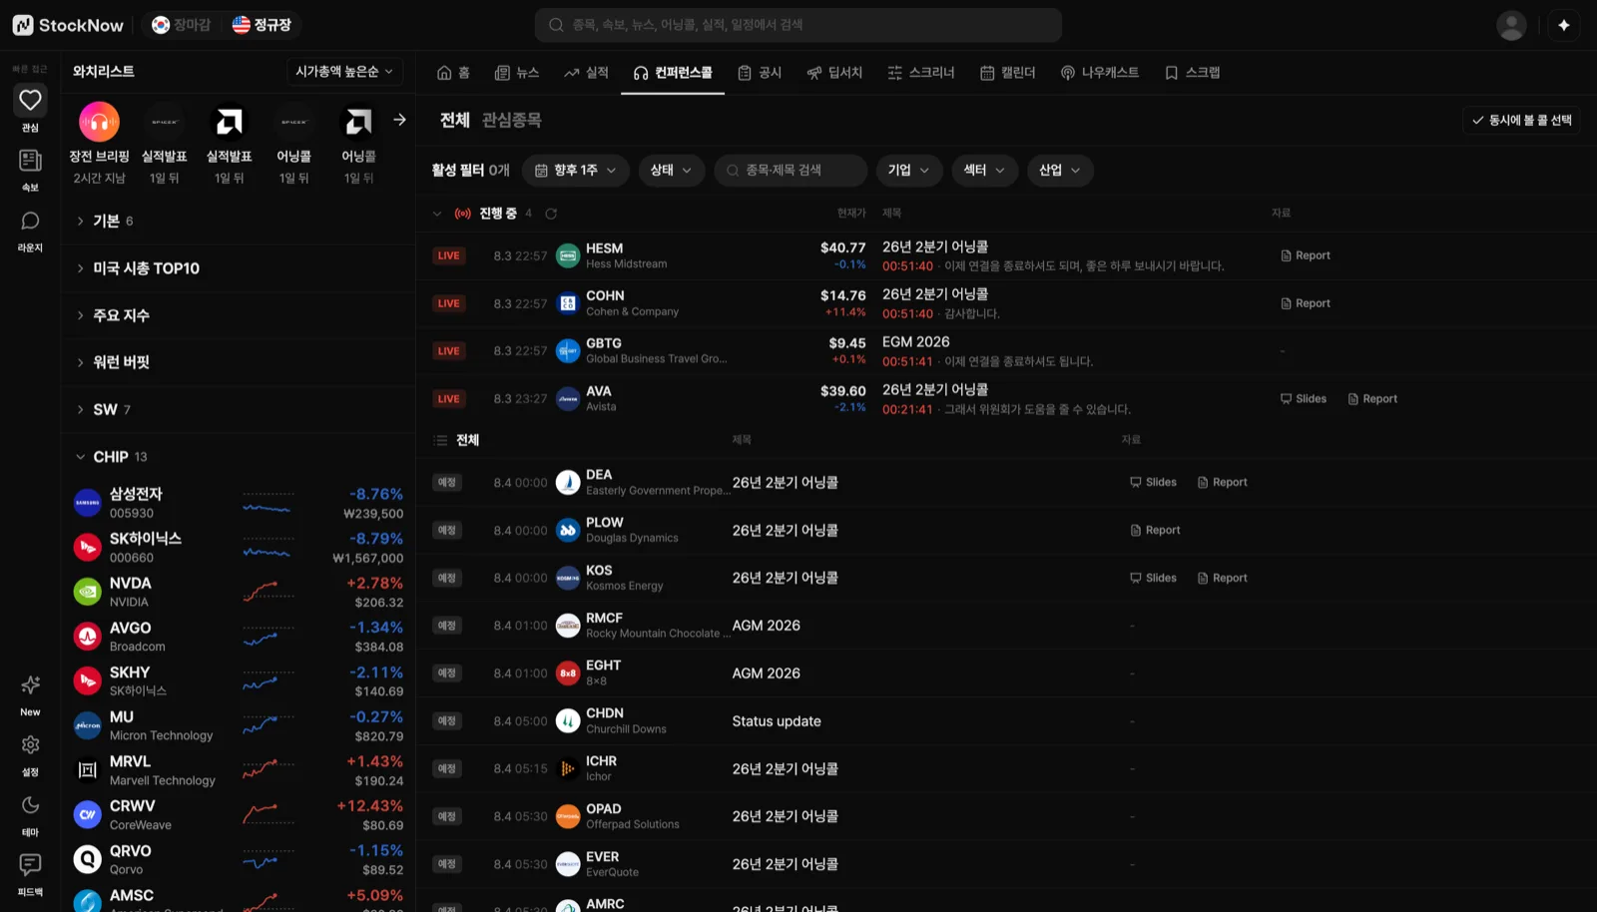Open 향후 1주 date filter dropdown
The height and width of the screenshot is (912, 1597).
pyautogui.click(x=576, y=171)
